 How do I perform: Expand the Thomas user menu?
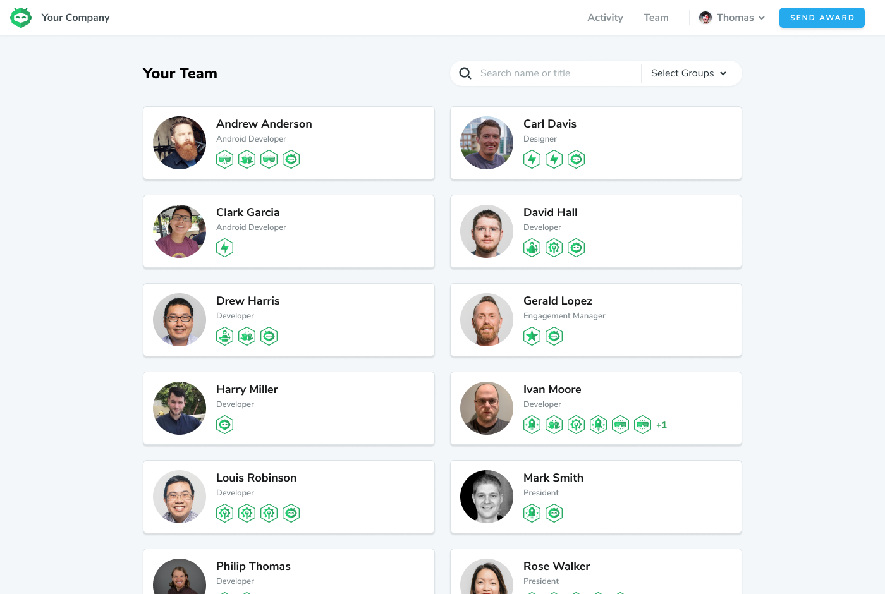pos(733,18)
